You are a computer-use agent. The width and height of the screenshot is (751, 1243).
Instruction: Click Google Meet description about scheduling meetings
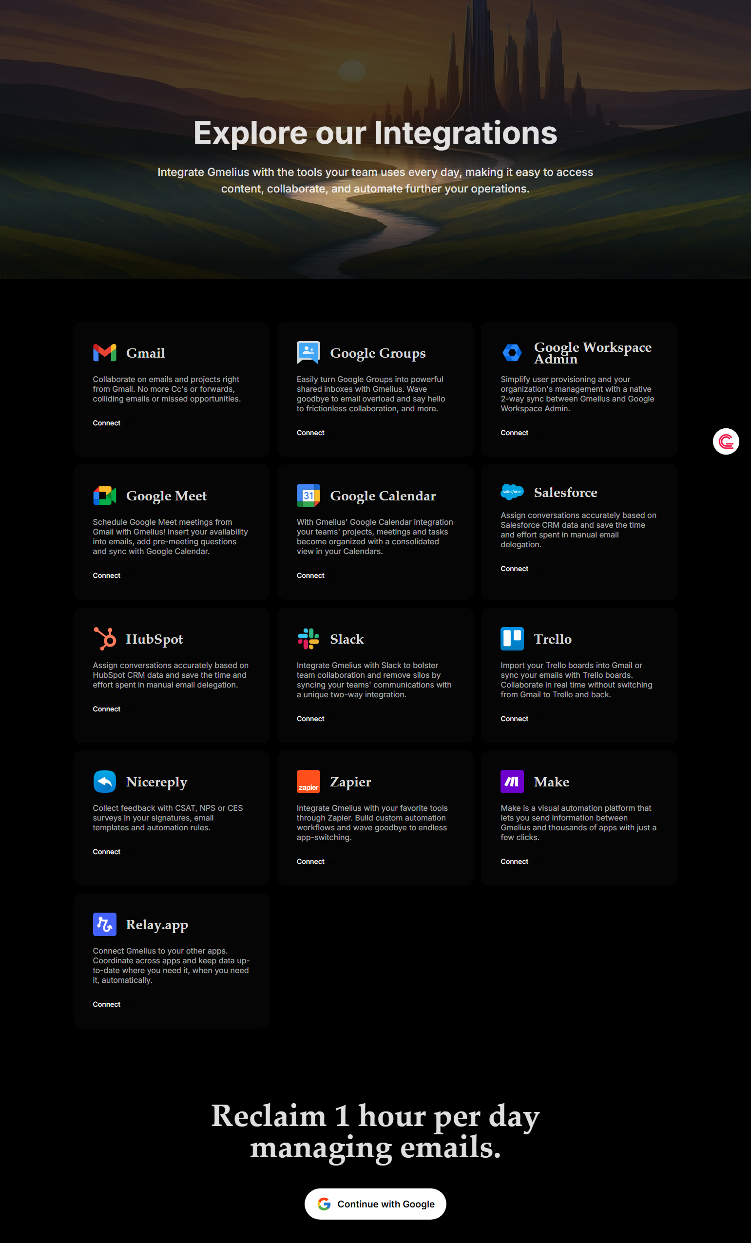tap(170, 537)
